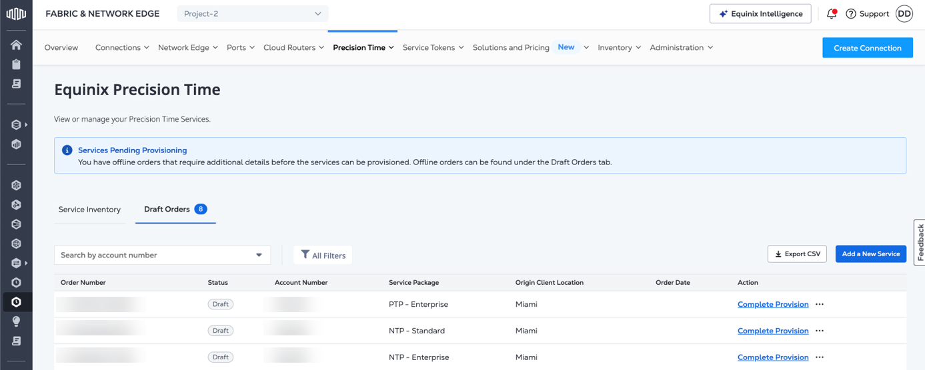
Task: Open the Project-2 project selector dropdown
Action: pyautogui.click(x=253, y=13)
